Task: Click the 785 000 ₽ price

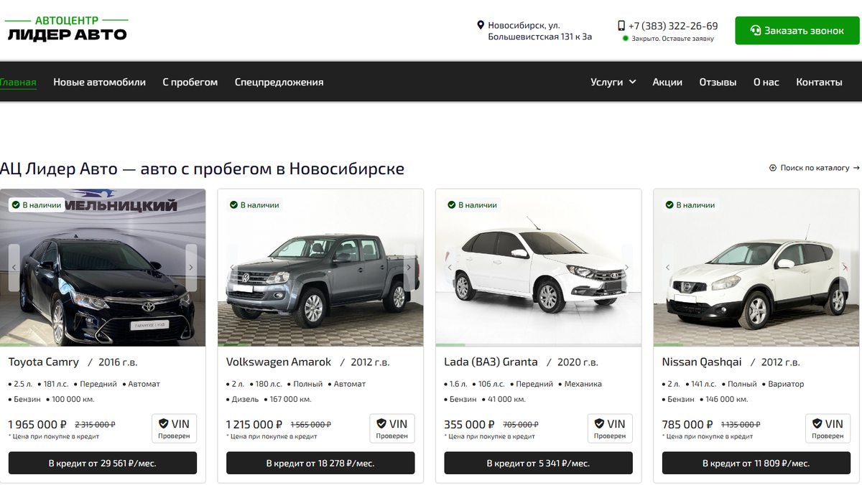Action: click(687, 425)
